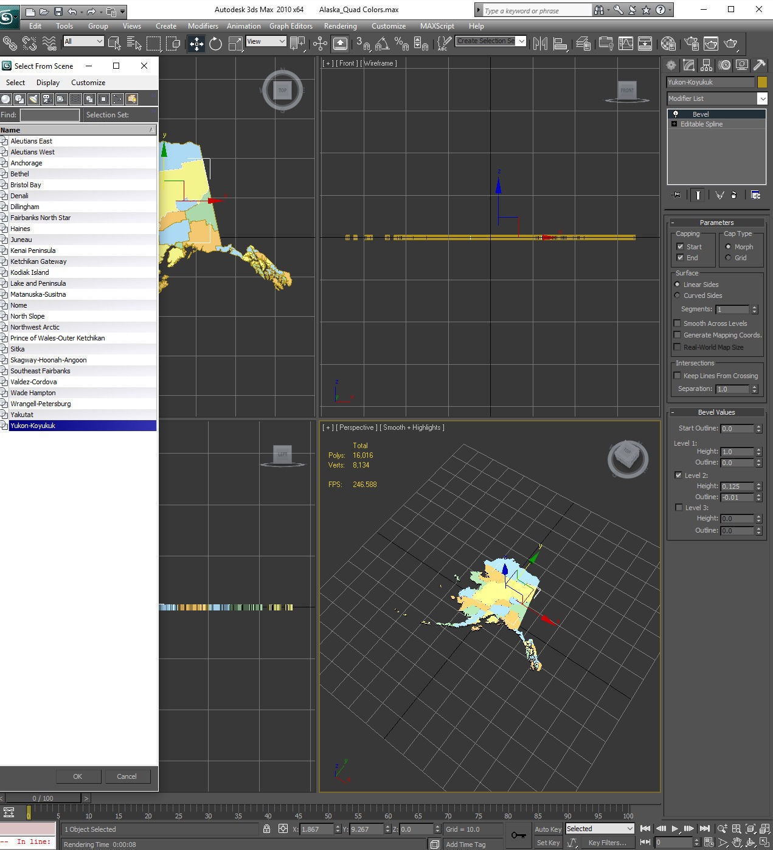Click OK in Select From Scene dialog
Viewport: 773px width, 850px height.
[x=78, y=776]
